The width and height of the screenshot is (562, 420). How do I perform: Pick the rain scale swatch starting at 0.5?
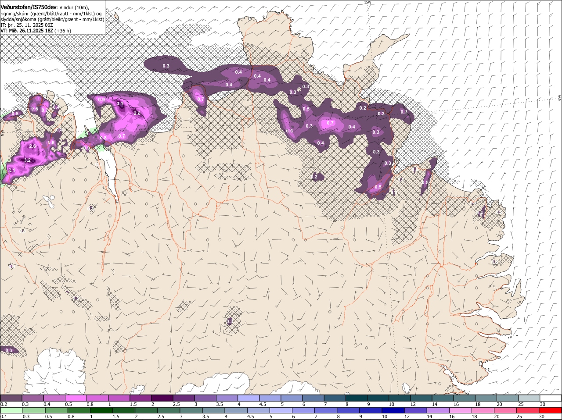click(x=57, y=410)
